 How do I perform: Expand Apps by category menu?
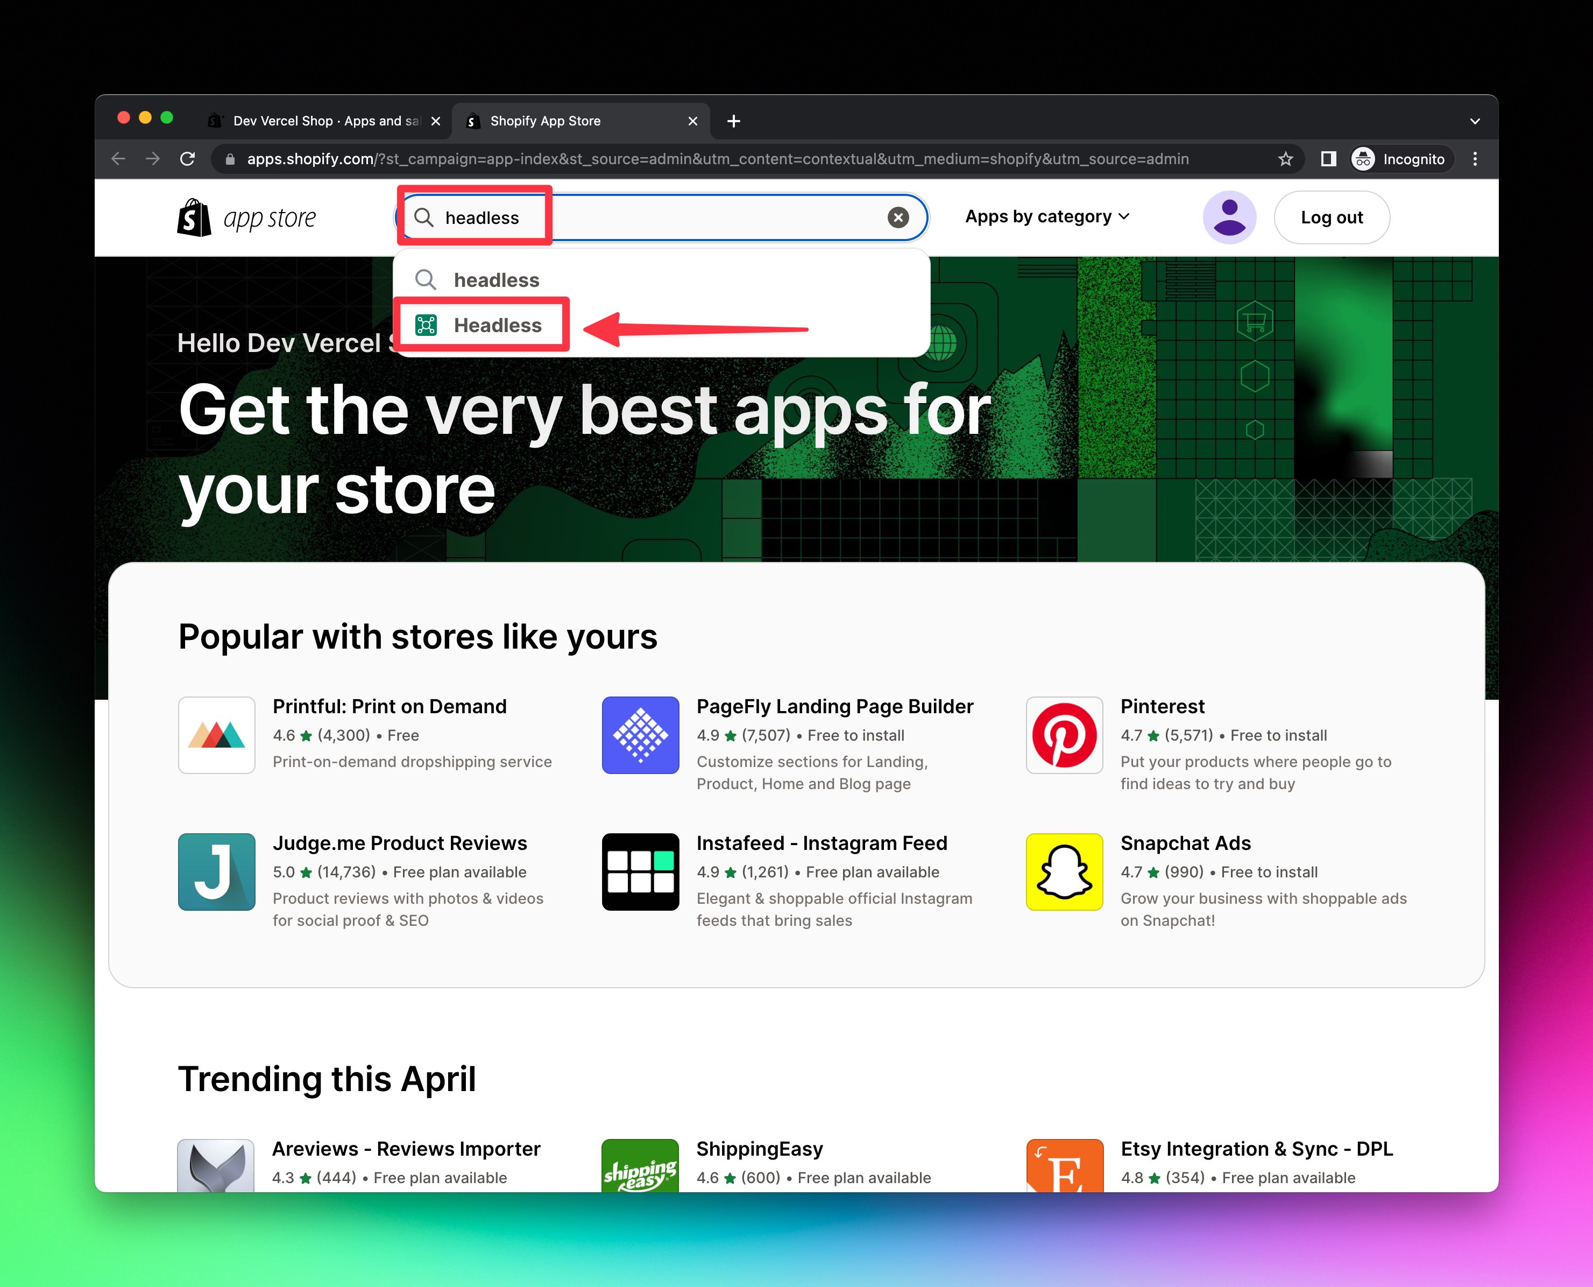[1047, 216]
